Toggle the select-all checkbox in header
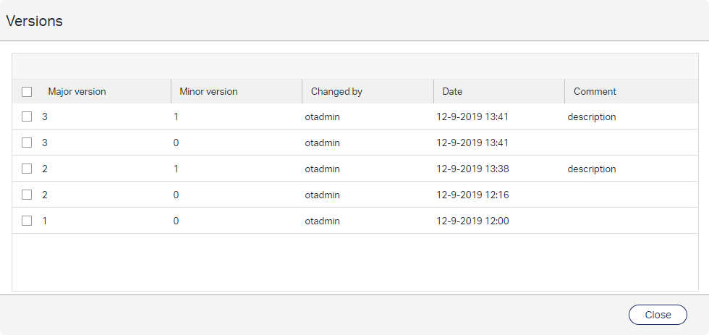Viewport: 709px width, 335px height. pyautogui.click(x=27, y=92)
